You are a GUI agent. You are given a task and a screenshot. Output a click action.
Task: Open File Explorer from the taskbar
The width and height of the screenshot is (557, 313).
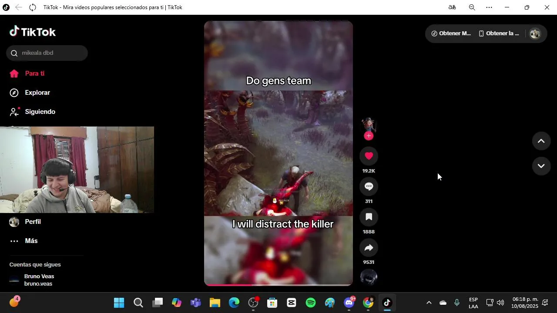[215, 303]
